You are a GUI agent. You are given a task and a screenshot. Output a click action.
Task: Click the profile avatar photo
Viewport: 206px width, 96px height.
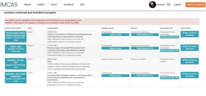click(x=152, y=5)
